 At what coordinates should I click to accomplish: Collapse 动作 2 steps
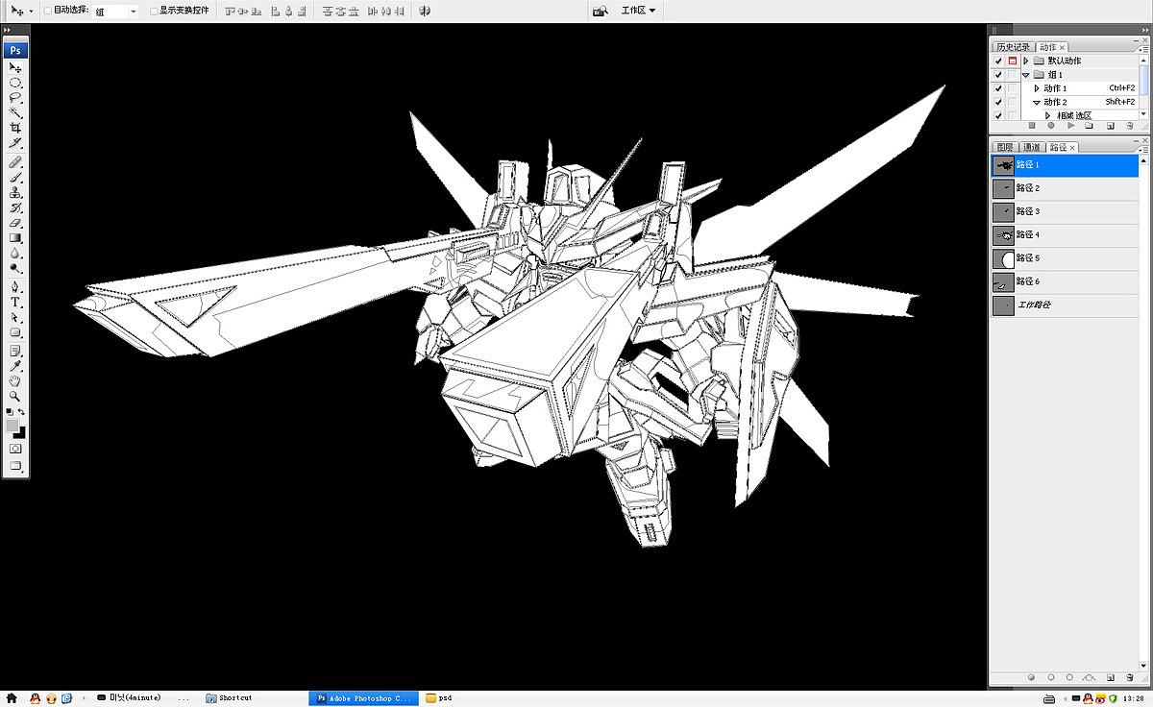(x=1037, y=102)
